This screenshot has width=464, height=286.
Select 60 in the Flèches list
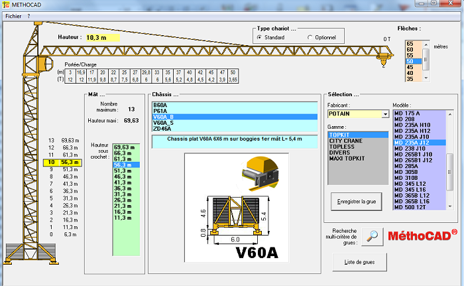(x=414, y=50)
